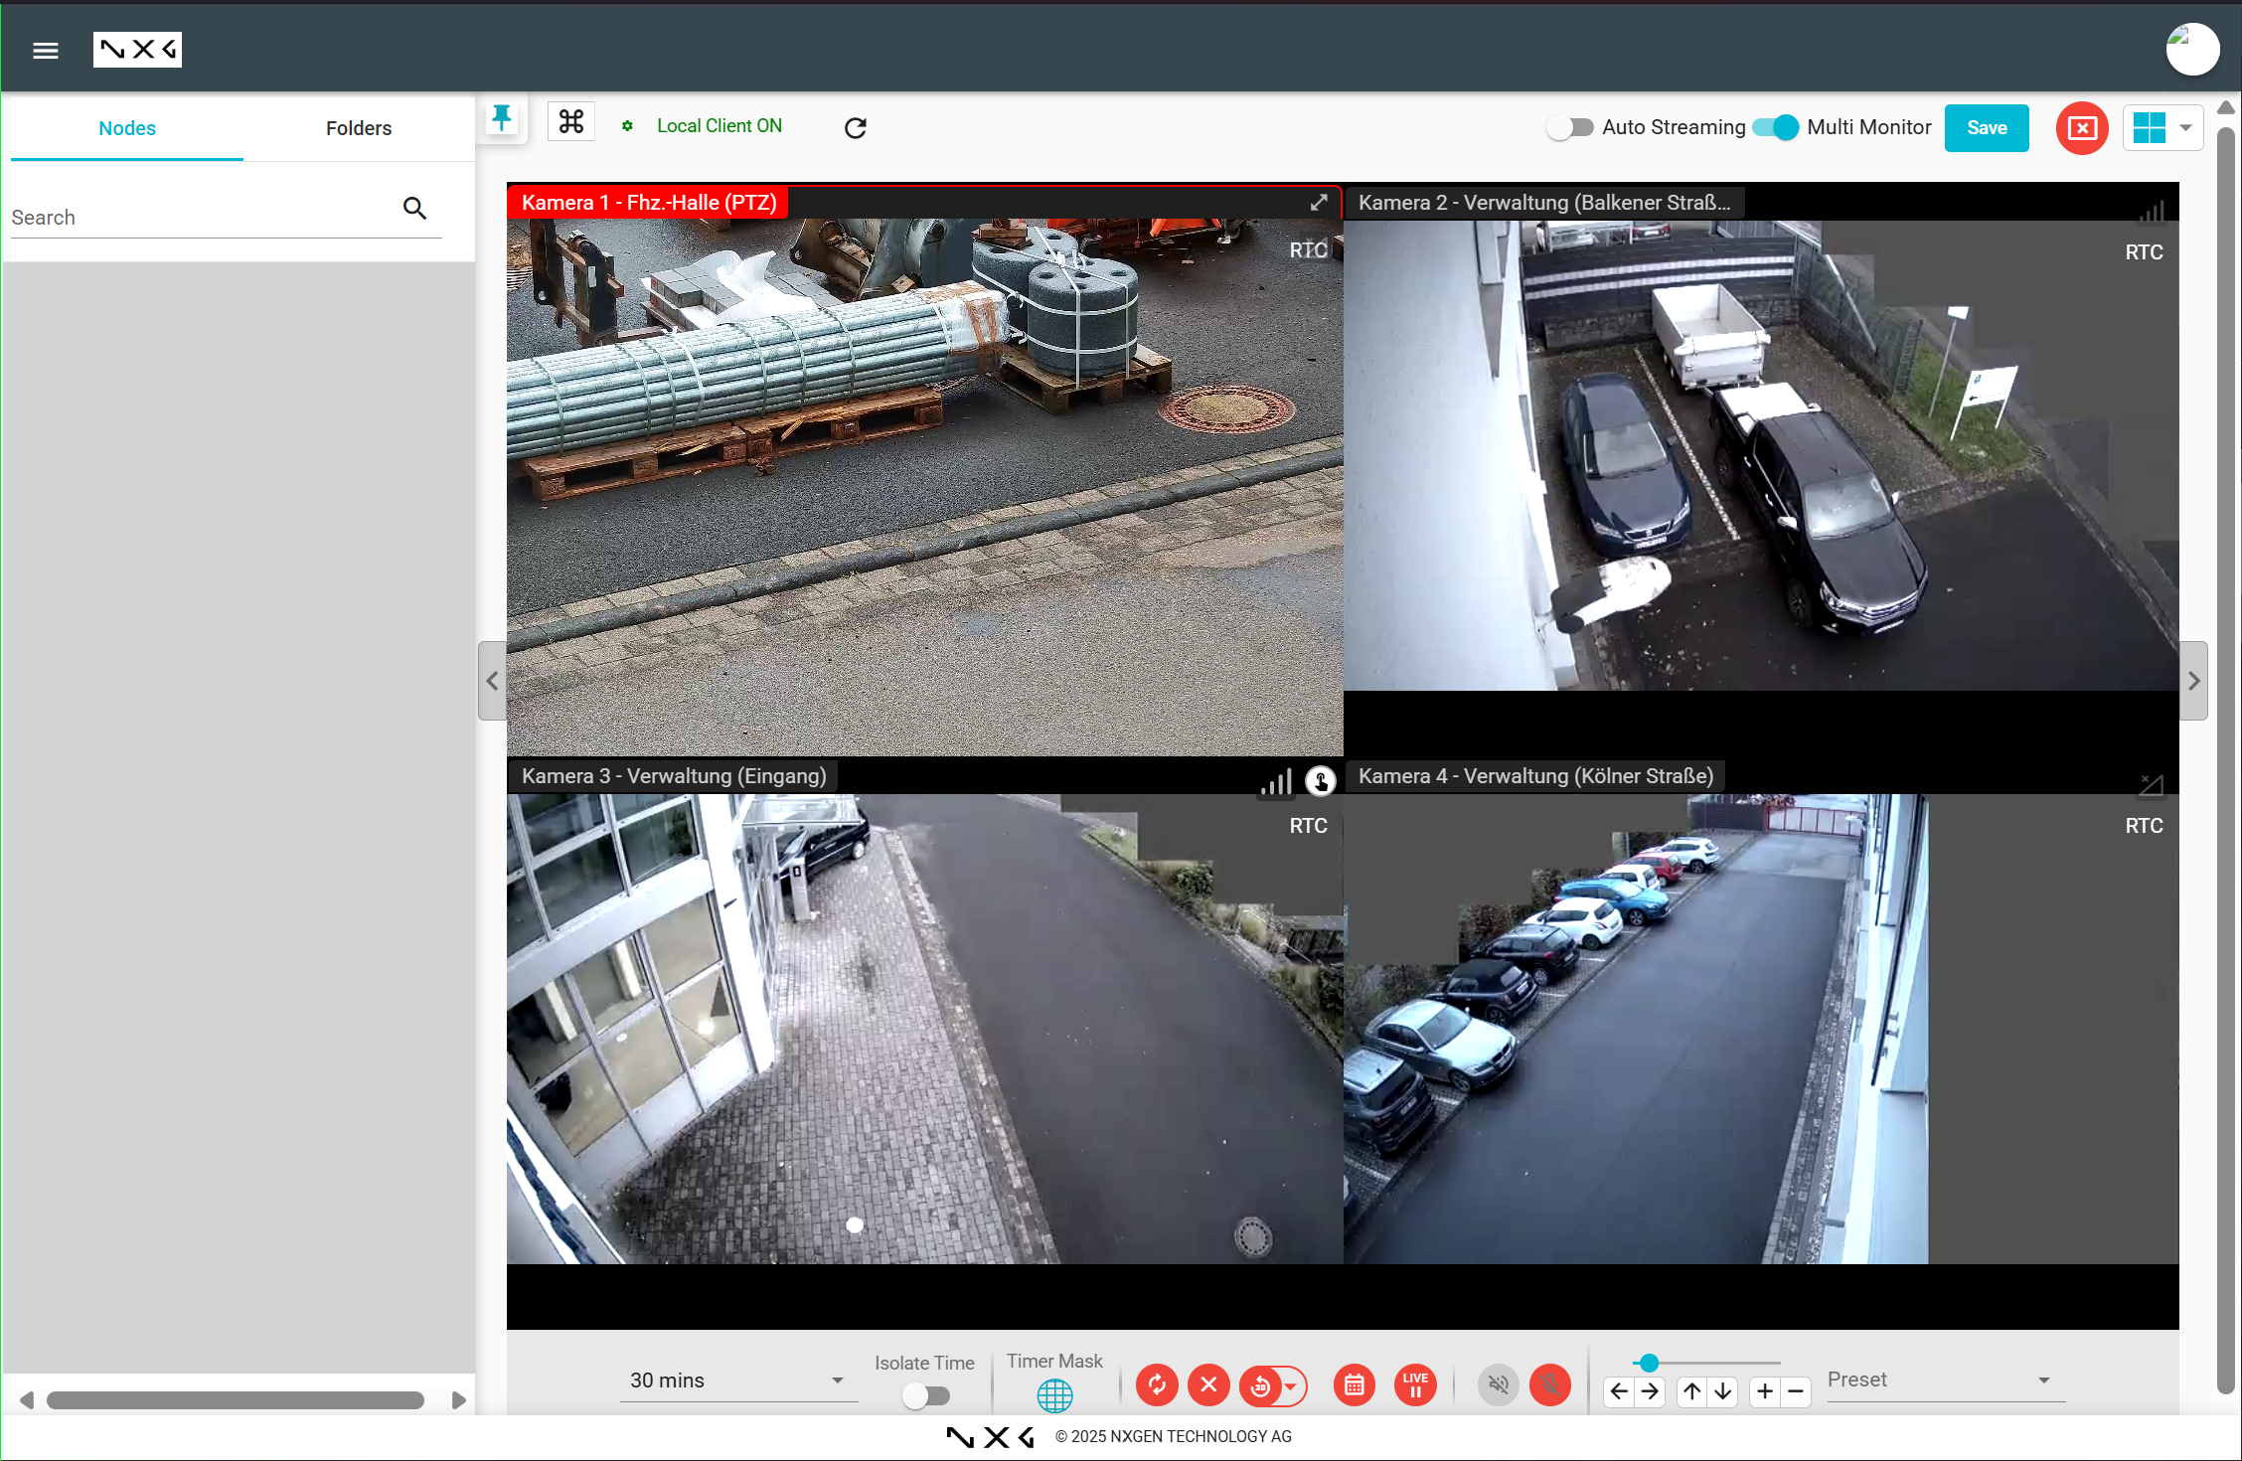Turn off the Multi Monitor toggle
Viewport: 2242px width, 1461px height.
1776,128
